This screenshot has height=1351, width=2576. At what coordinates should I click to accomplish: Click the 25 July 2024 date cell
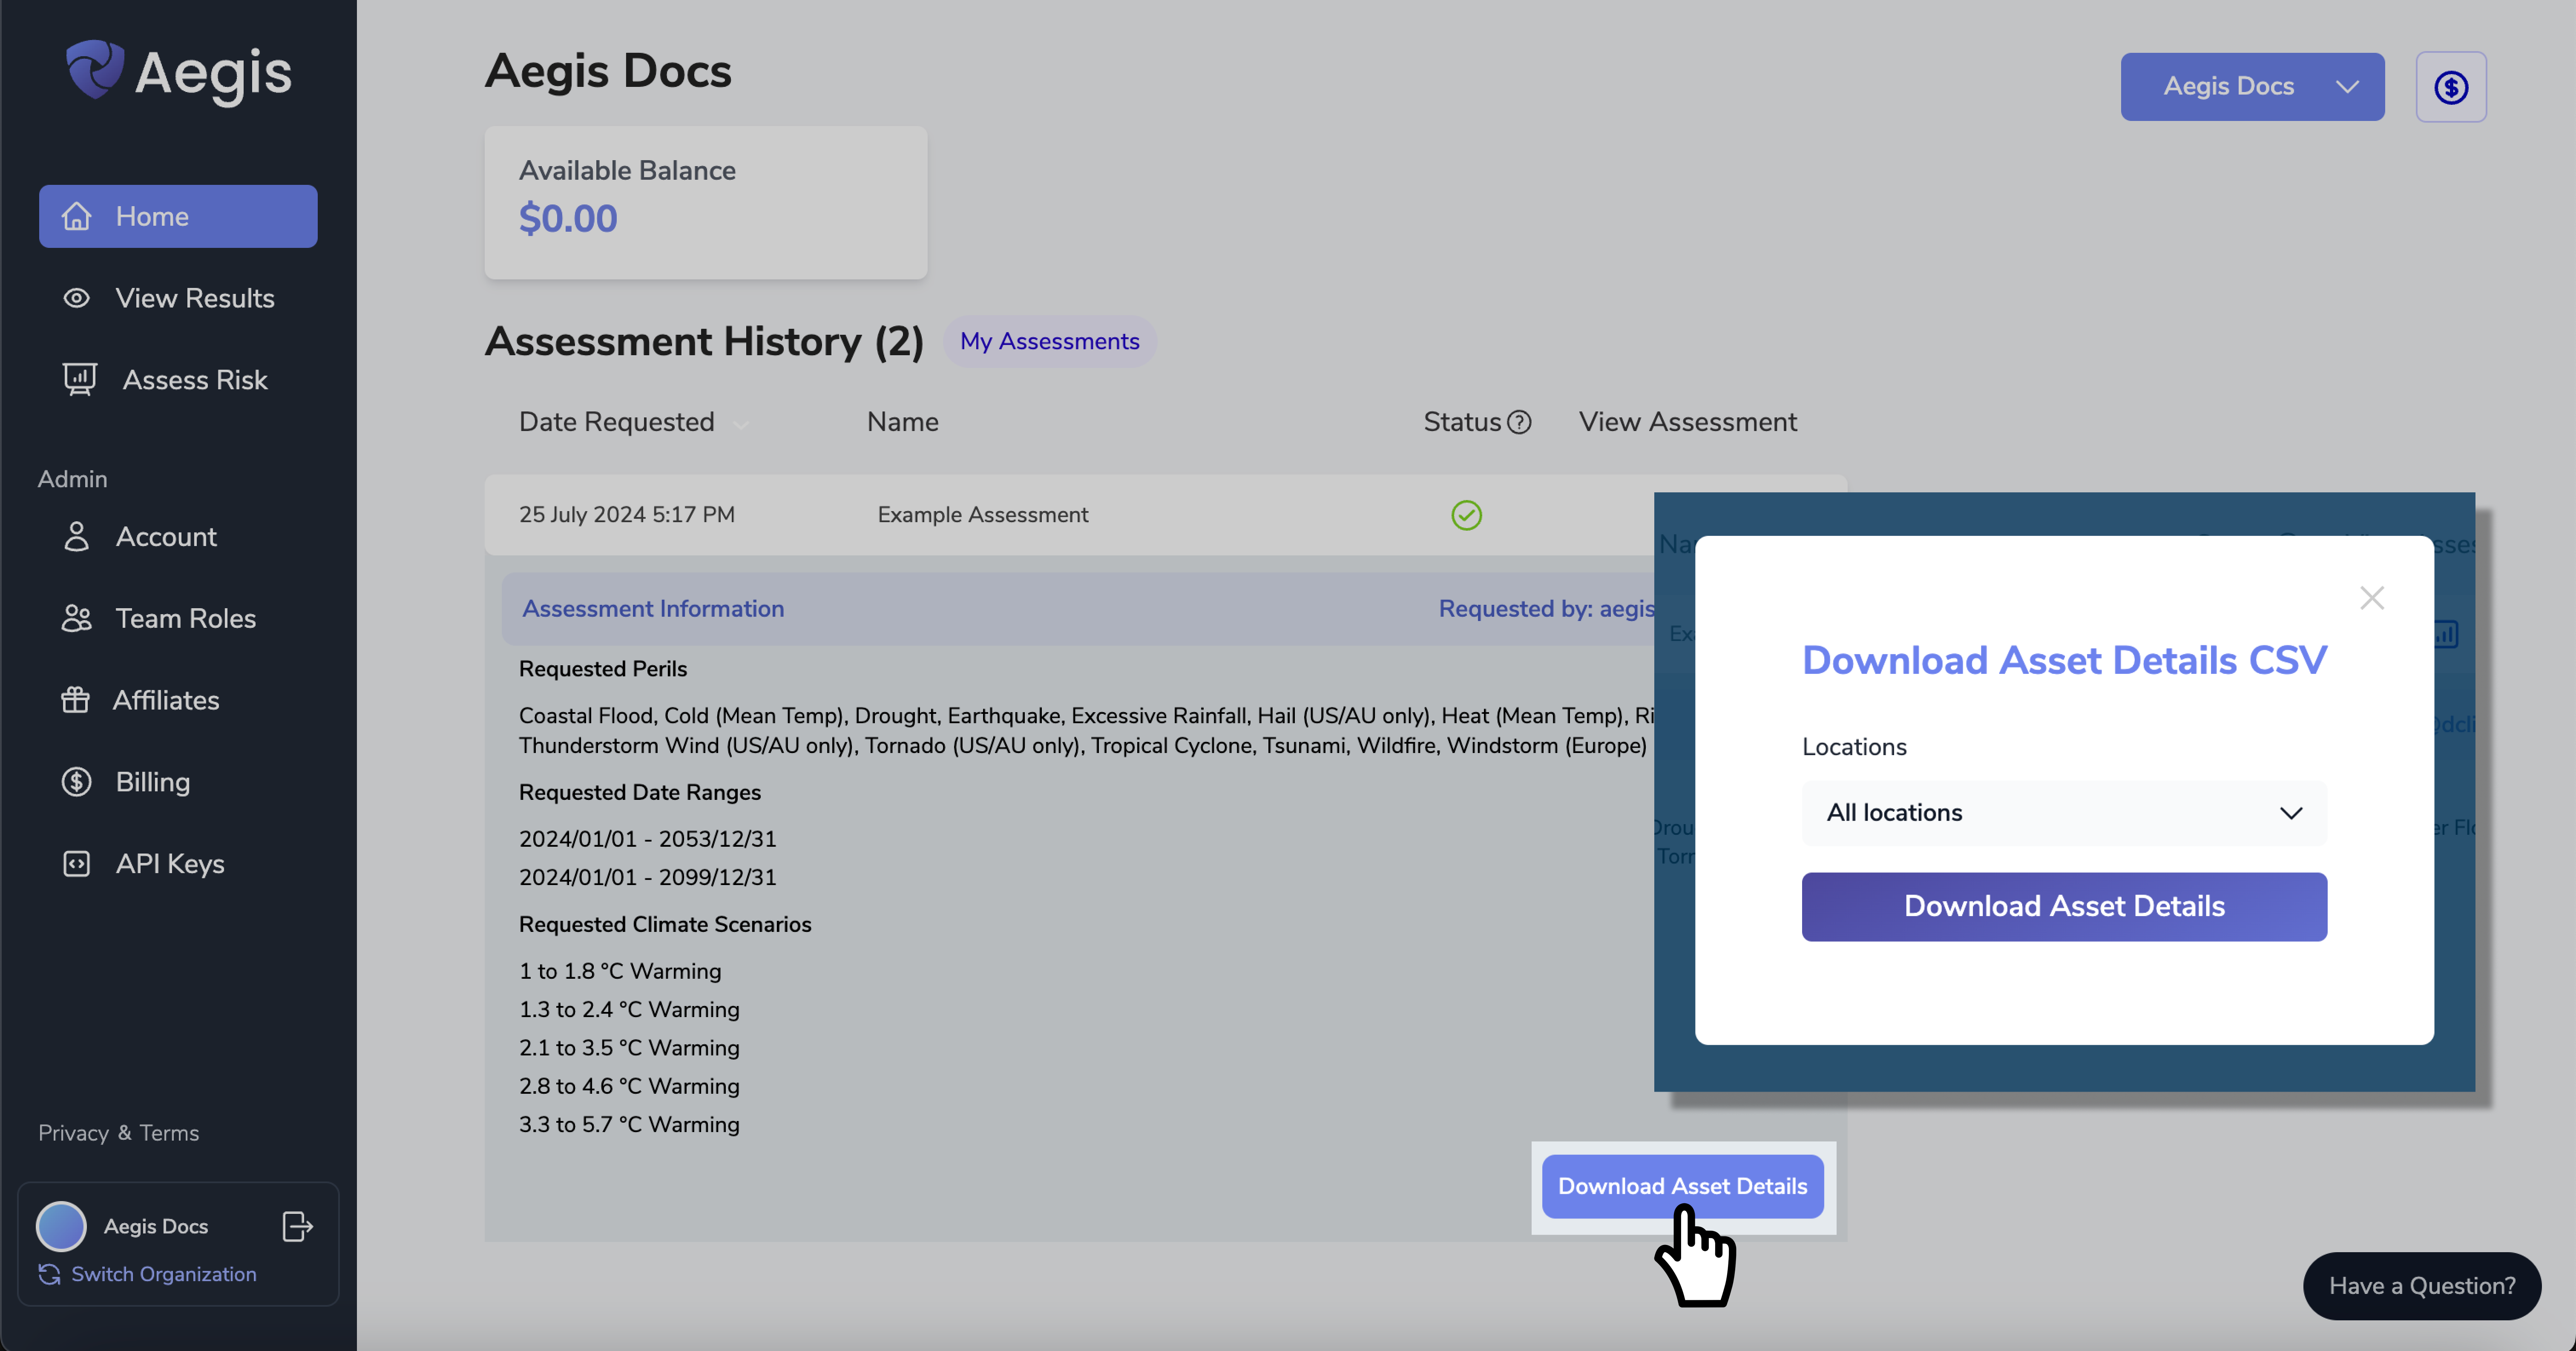pyautogui.click(x=627, y=515)
